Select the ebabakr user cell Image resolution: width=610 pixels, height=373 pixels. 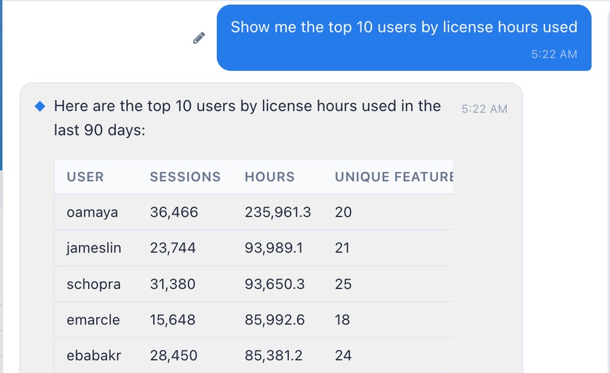pos(94,355)
